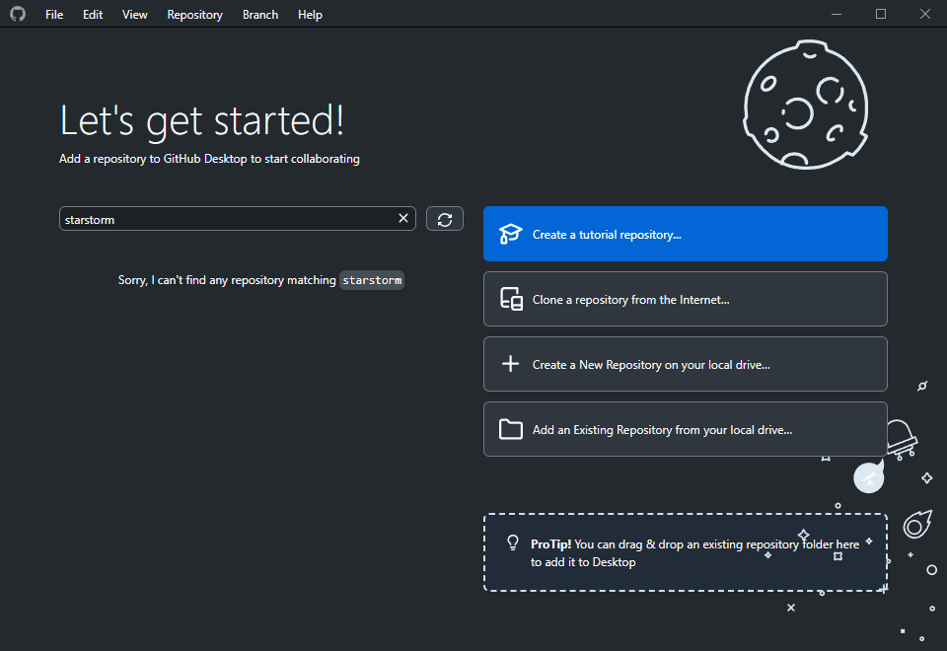Minimize the GitHub Desktop window
The height and width of the screenshot is (651, 947).
(837, 14)
